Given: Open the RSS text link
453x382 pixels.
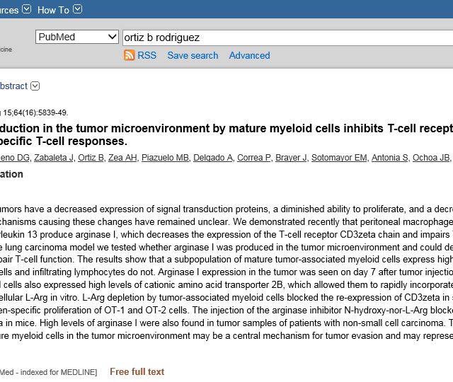Looking at the screenshot, I should pos(147,55).
